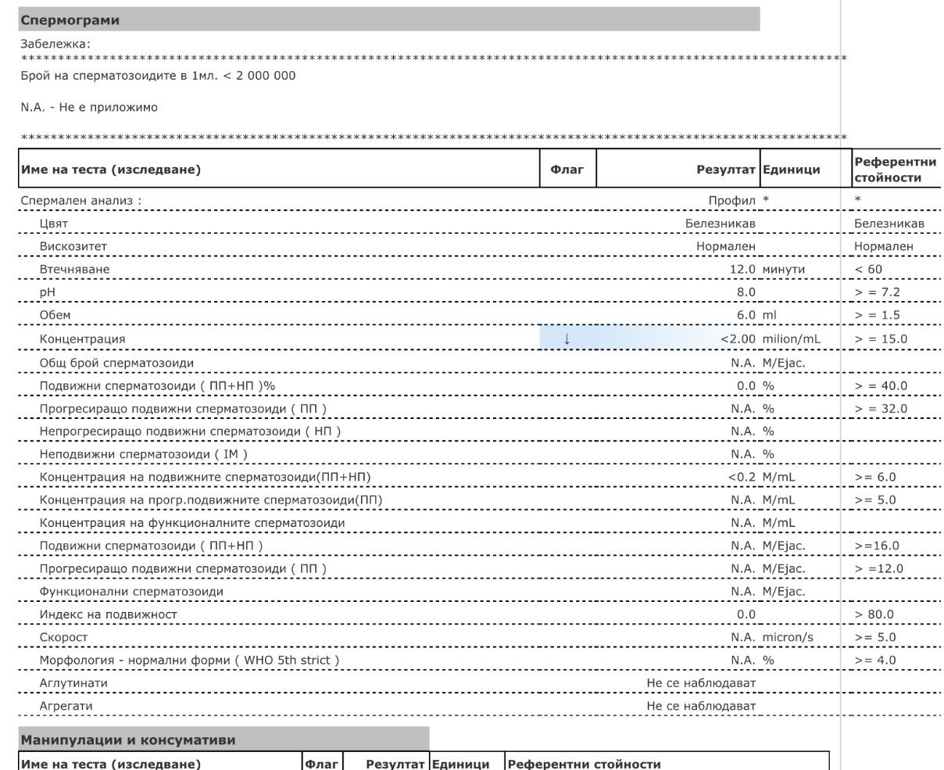Click the Резултат column header in the top table
Viewport: 944px width, 770px height.
[725, 170]
